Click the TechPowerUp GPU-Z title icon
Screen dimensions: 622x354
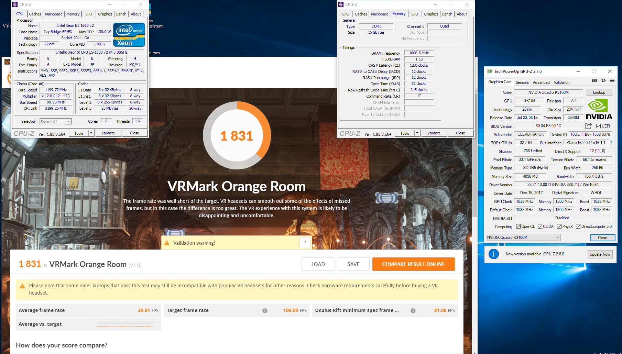point(490,71)
